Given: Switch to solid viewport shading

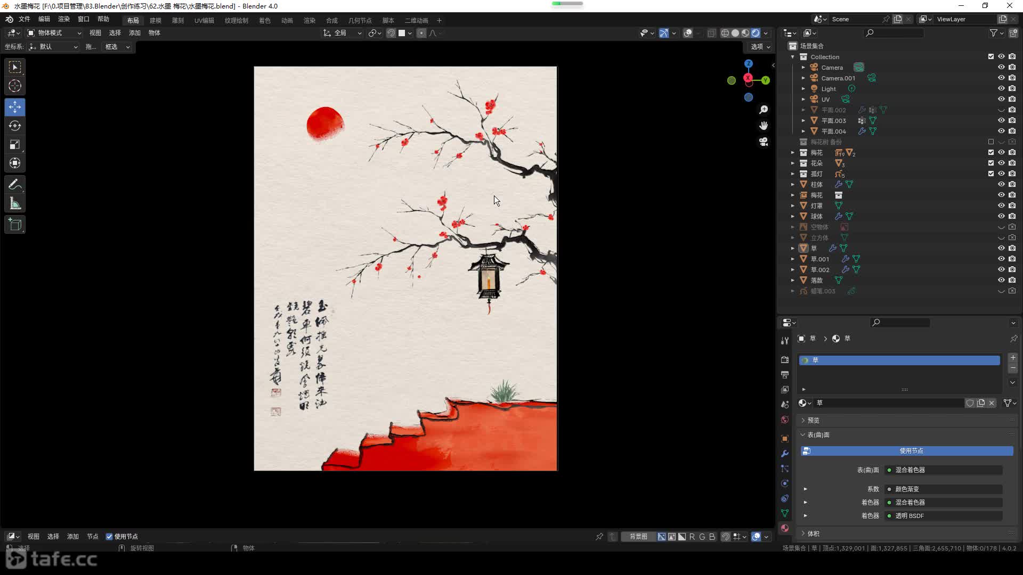Looking at the screenshot, I should (x=735, y=33).
